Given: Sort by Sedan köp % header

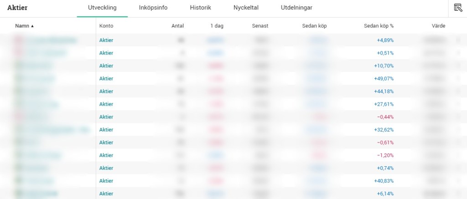Looking at the screenshot, I should (x=379, y=26).
